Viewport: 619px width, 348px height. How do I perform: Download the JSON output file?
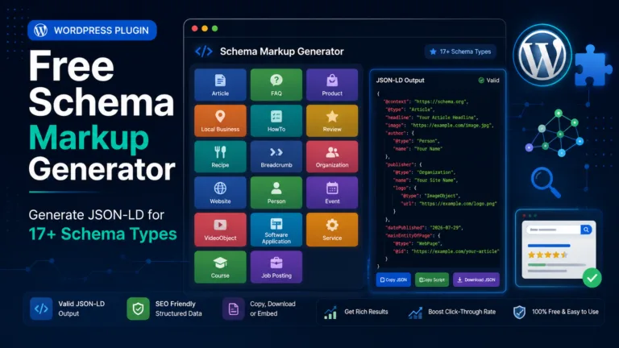click(x=476, y=280)
